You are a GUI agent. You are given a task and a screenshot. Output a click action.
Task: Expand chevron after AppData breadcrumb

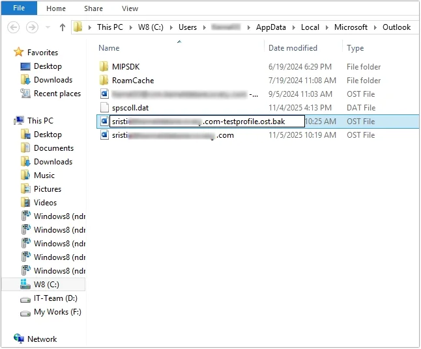point(293,27)
